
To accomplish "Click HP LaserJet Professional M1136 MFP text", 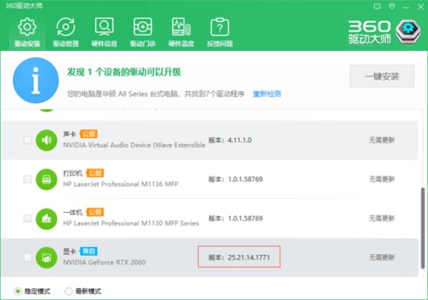I will pyautogui.click(x=121, y=184).
